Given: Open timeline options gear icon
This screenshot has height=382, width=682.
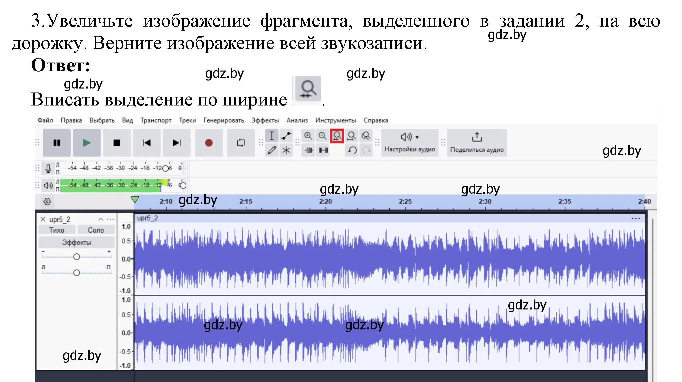Looking at the screenshot, I should click(x=47, y=202).
